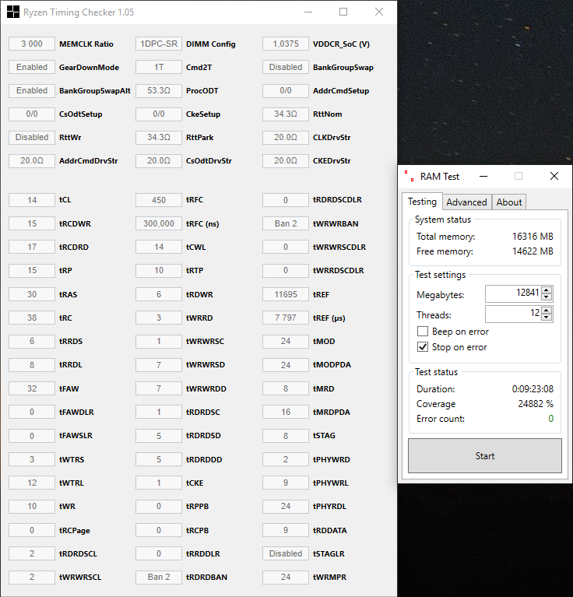Open the Advanced tab in RAM Test
The width and height of the screenshot is (573, 597).
[x=466, y=202]
